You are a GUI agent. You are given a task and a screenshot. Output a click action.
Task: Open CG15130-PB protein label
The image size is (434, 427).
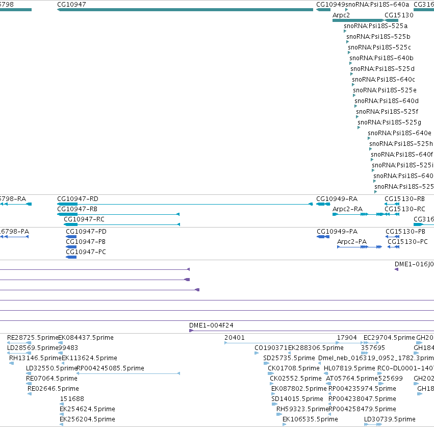click(x=405, y=232)
